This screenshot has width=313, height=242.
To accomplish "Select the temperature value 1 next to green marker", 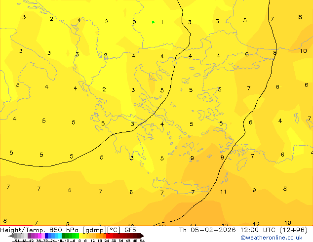I will 162,22.
